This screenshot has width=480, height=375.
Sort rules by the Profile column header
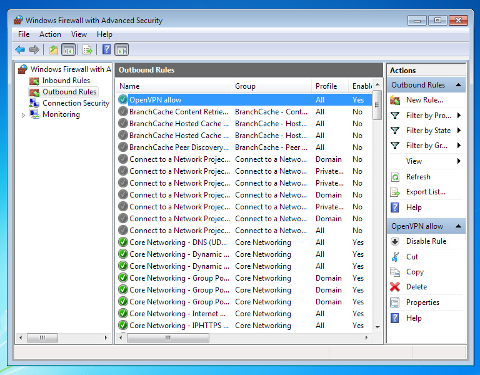[326, 86]
